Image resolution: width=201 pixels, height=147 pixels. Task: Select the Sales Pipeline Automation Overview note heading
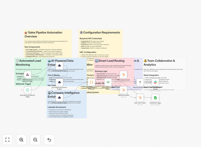[x=44, y=34]
